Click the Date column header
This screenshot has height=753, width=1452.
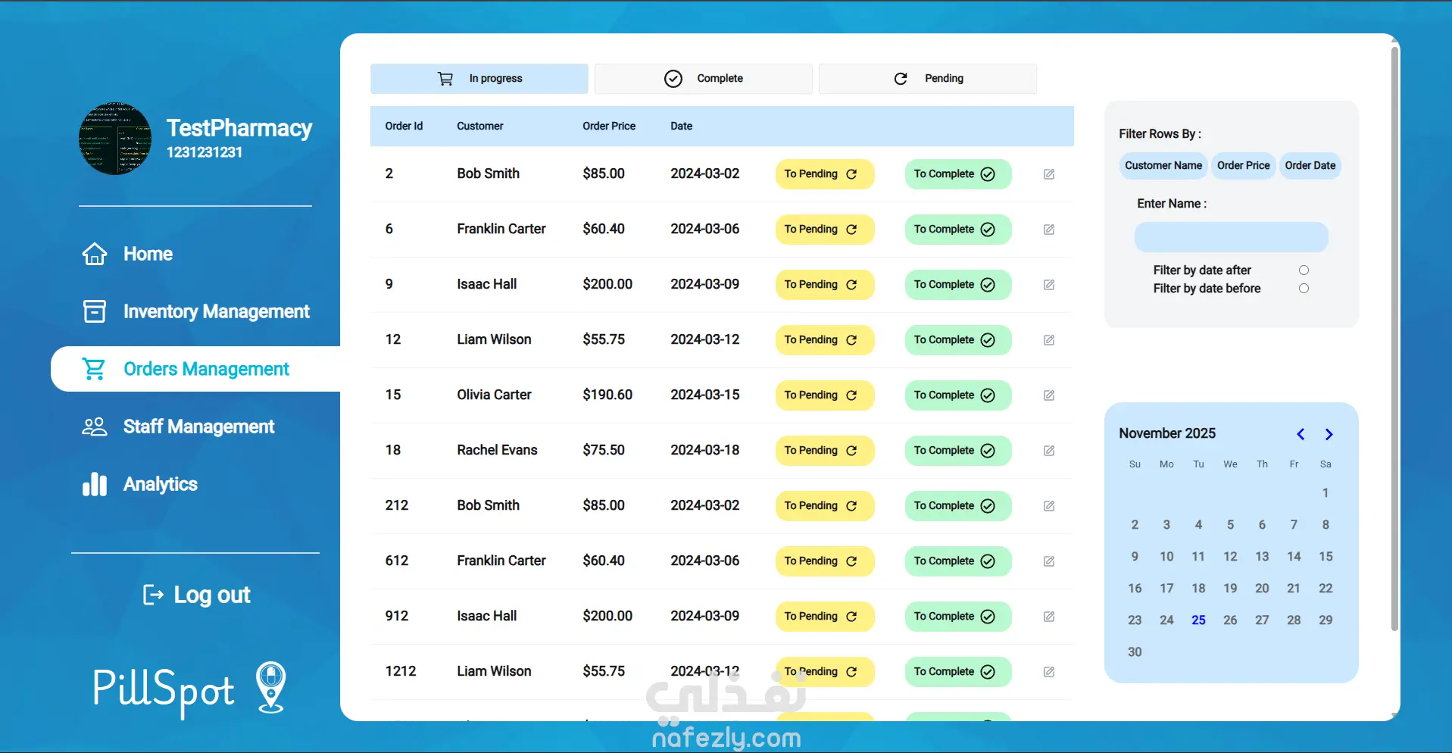point(681,127)
